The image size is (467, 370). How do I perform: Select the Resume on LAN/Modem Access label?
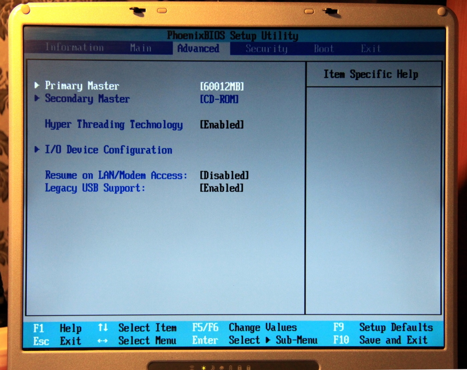(116, 176)
